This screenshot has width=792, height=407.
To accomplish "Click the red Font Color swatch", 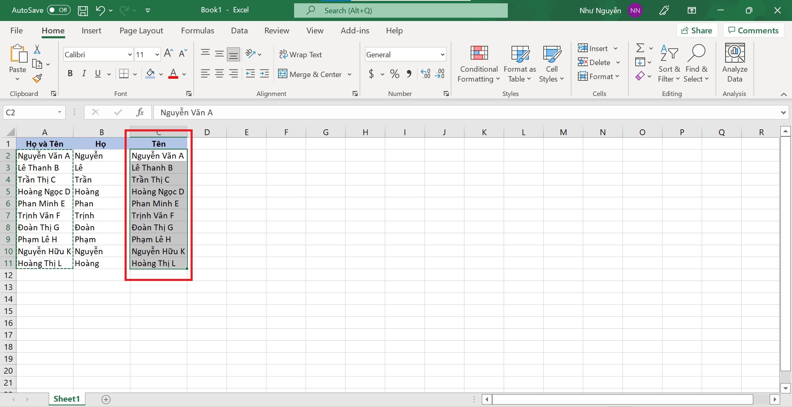I will click(173, 74).
